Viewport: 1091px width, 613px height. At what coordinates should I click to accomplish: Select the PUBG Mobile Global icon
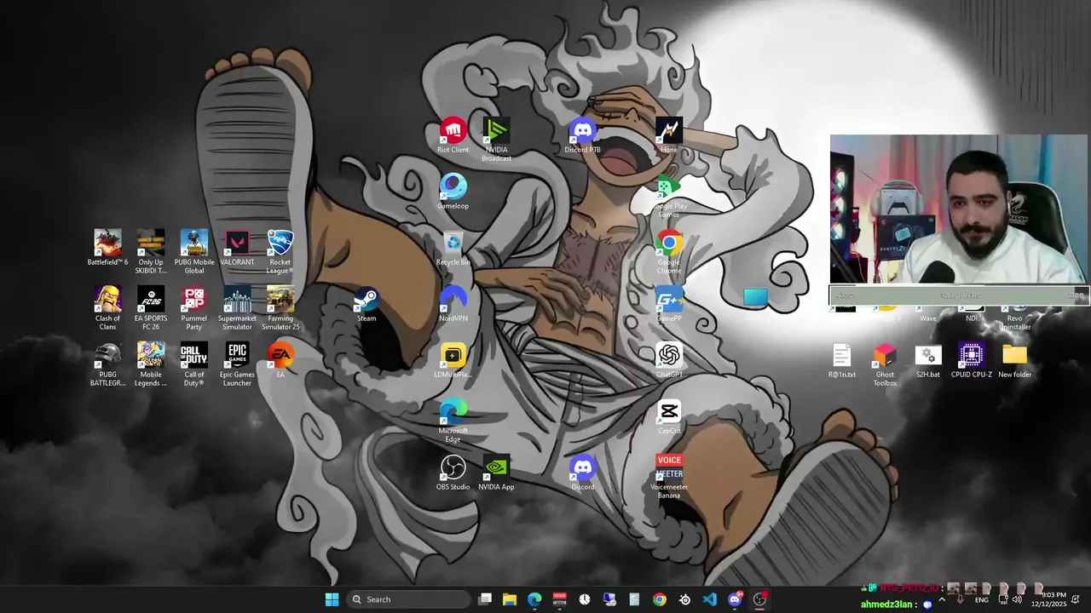(x=193, y=251)
